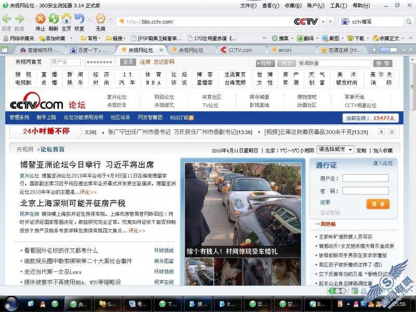Pause the 24小时播不停 news ticker

(392, 132)
